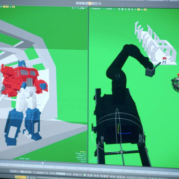Viewport: 179px width, 179px height.
Task: Click the rotate view icon in left viewport
Action: (x=75, y=8)
